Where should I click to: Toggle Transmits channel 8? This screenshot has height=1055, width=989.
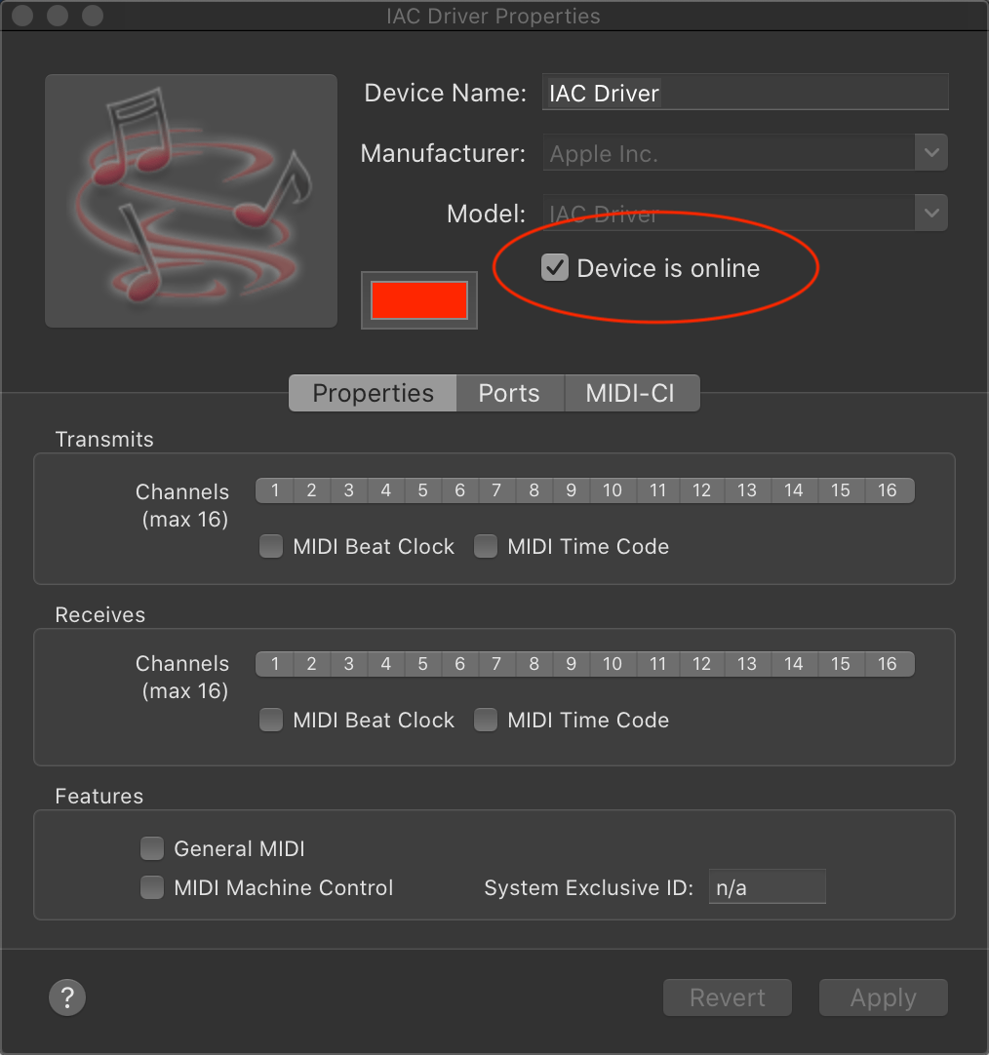[x=534, y=490]
